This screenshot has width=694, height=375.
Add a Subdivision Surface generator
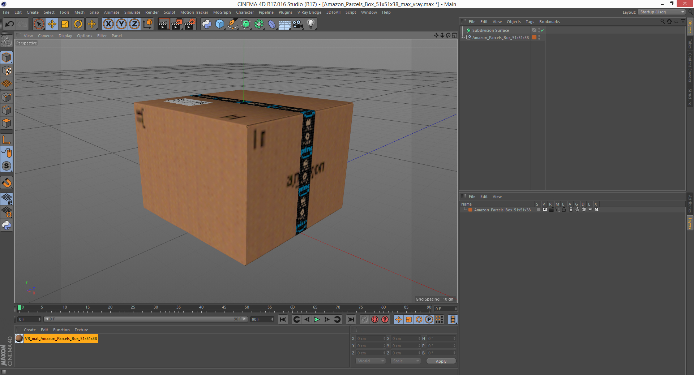[246, 24]
